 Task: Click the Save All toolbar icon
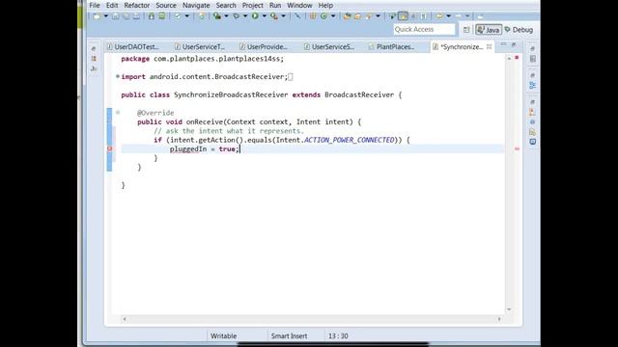[x=126, y=16]
